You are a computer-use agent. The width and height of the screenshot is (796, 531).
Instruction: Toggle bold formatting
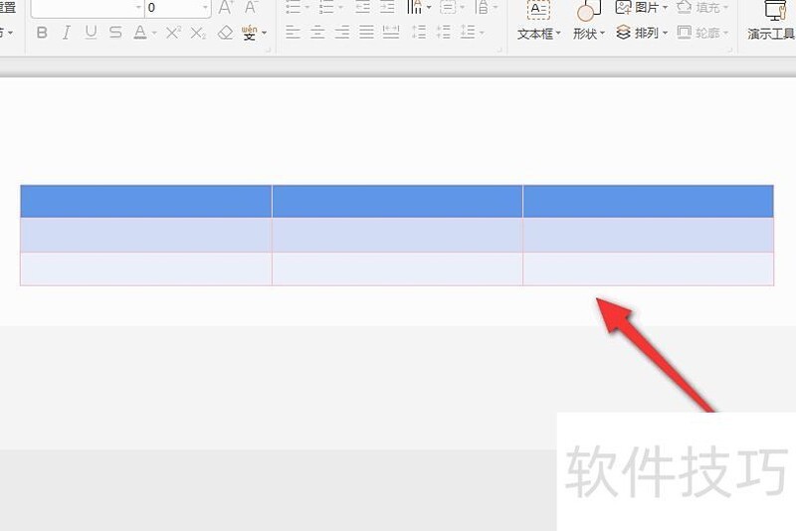click(42, 33)
